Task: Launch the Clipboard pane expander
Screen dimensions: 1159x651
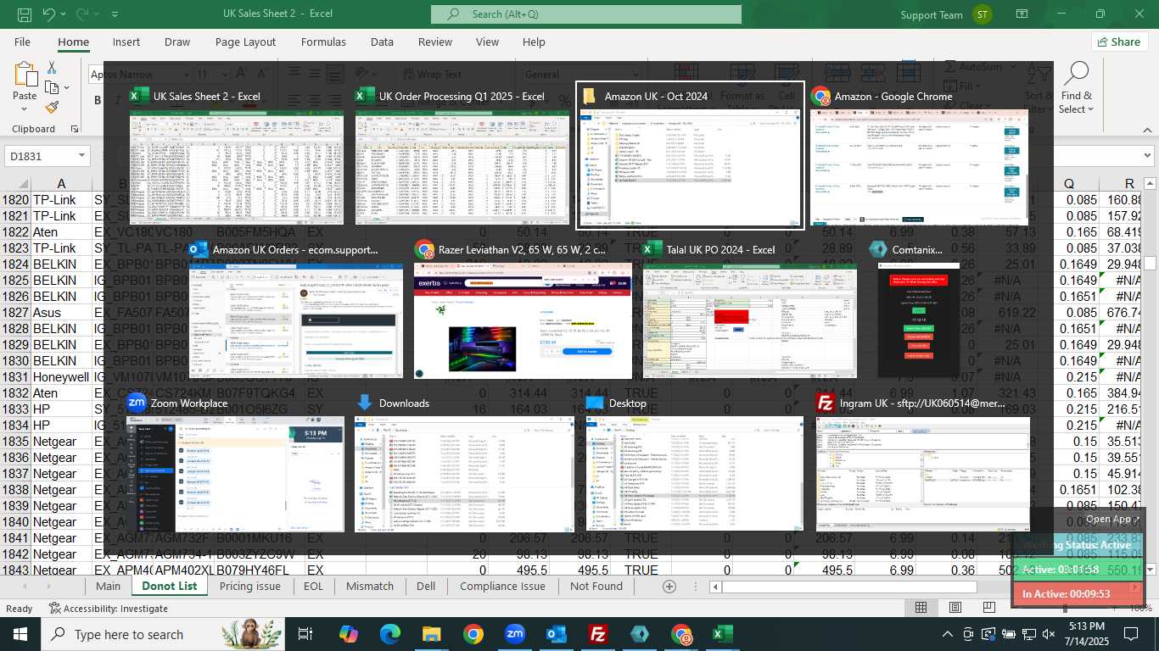Action: 75,130
